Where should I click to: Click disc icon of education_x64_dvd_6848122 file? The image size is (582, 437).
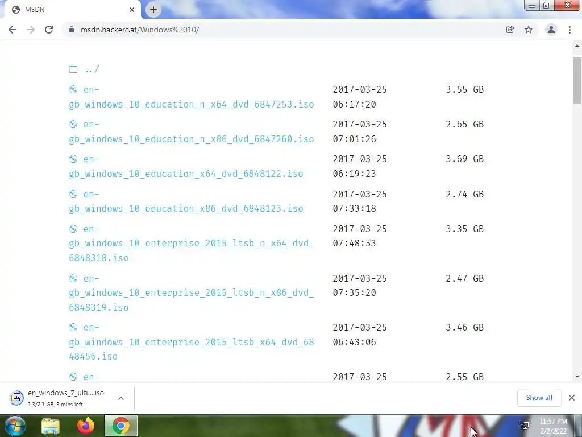[73, 159]
